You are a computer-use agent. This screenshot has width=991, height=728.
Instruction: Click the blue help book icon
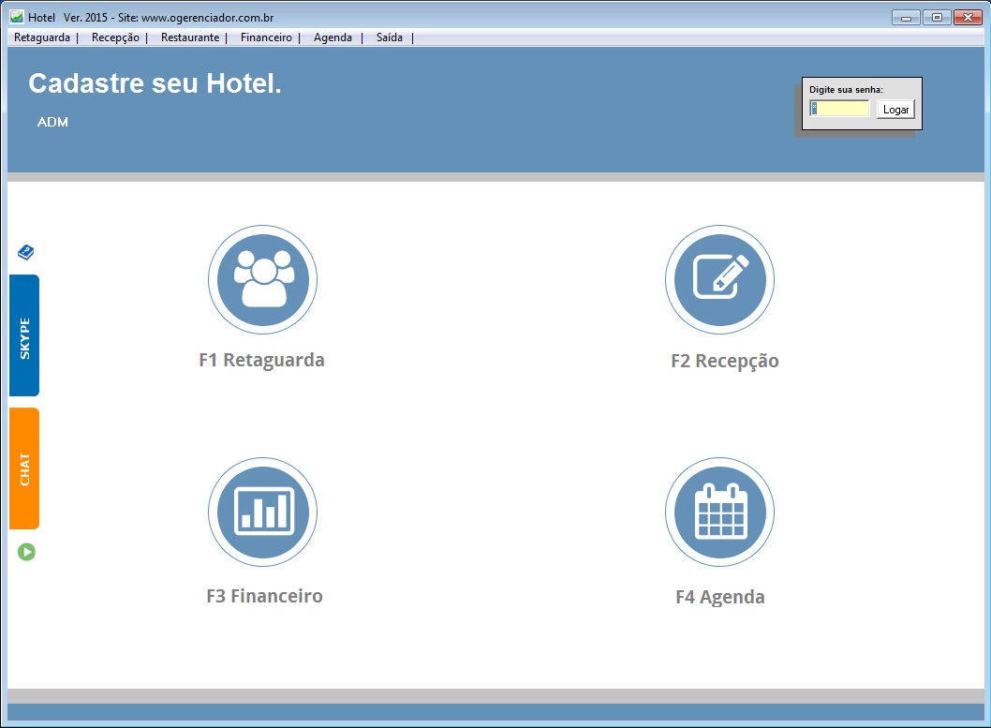[26, 252]
